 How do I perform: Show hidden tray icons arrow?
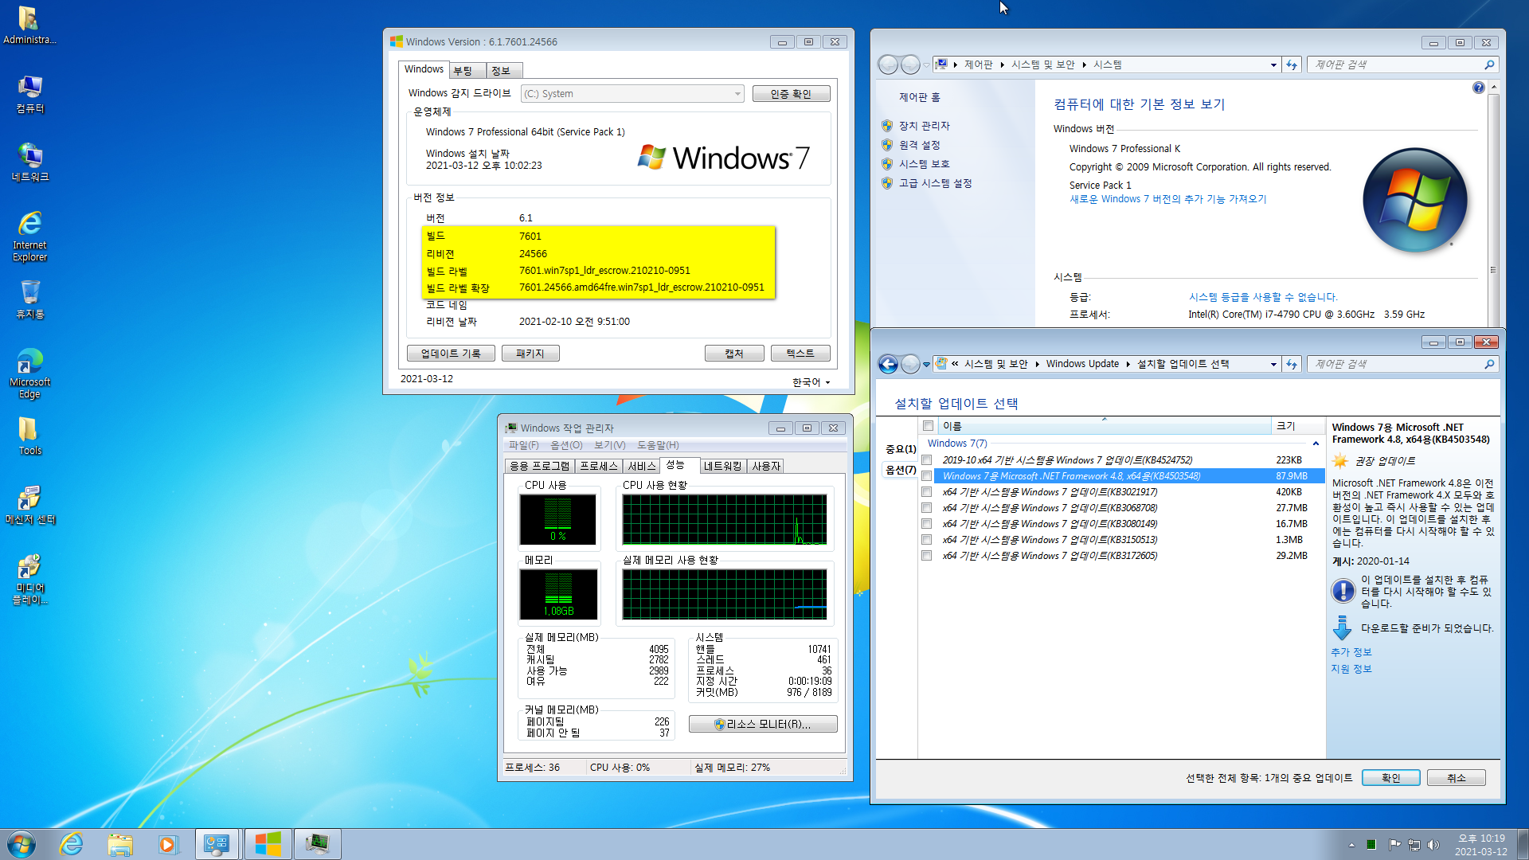(x=1351, y=845)
